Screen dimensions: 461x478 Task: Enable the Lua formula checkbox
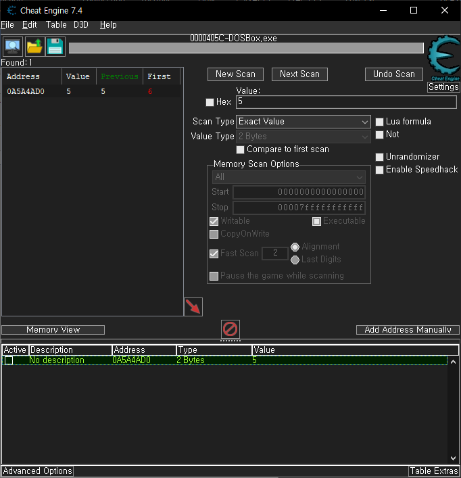click(x=379, y=122)
